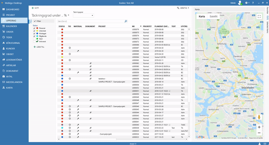The height and width of the screenshot is (145, 269).
Task: Click the yellow status dot in row U000064
Action: pyautogui.click(x=62, y=57)
